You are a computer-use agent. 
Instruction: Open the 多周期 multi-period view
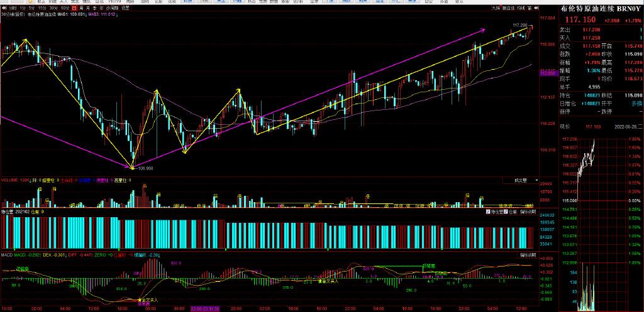click(112, 8)
